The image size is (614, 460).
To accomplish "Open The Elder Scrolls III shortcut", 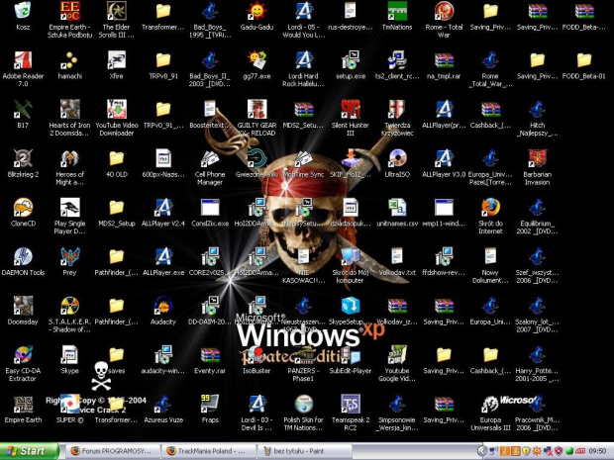I will coord(116,11).
